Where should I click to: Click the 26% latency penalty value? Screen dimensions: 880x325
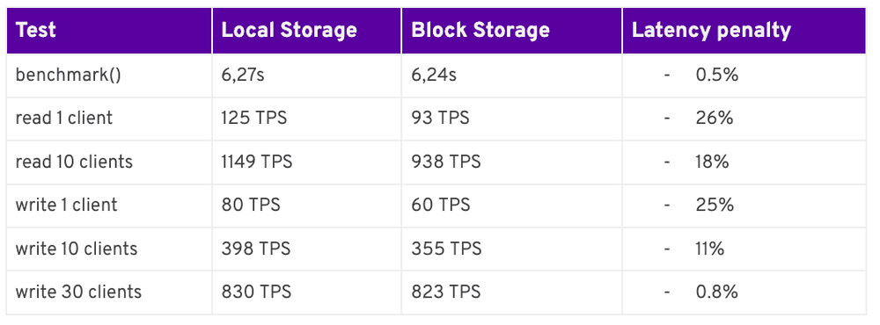(715, 118)
